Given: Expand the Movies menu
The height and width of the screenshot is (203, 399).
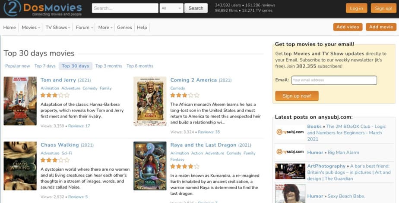Looking at the screenshot, I should 31,28.
